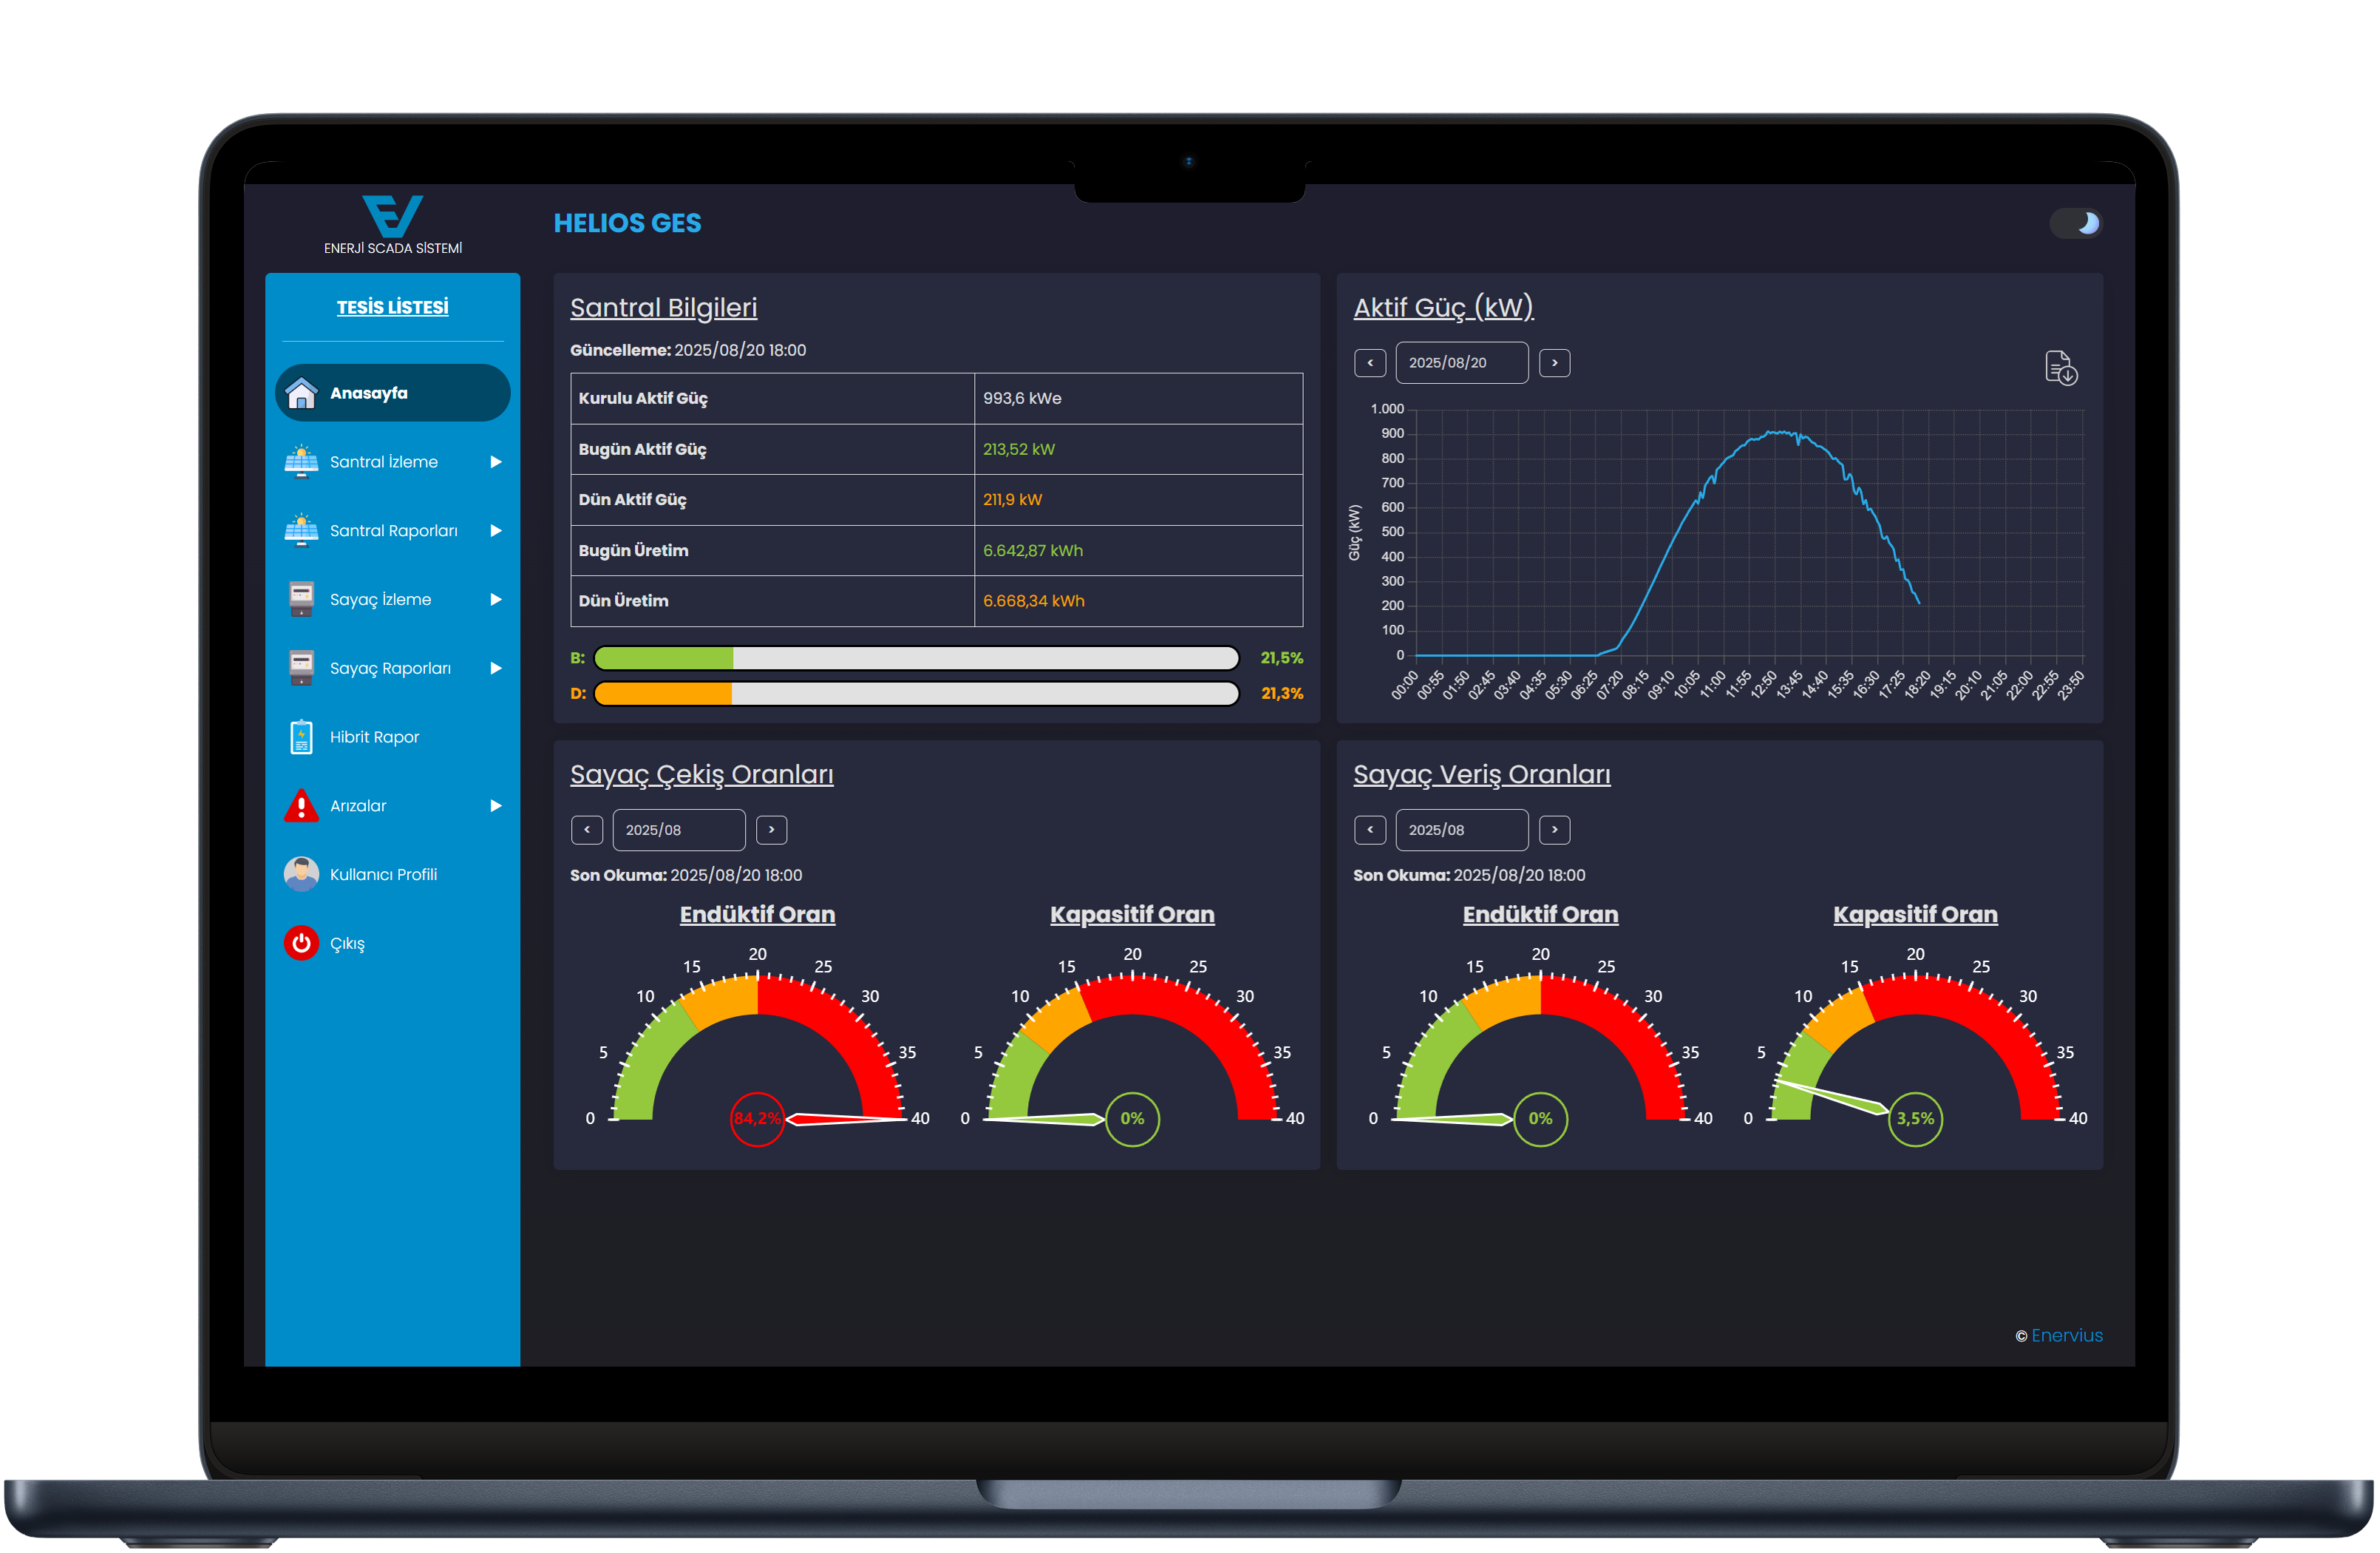2380x1553 pixels.
Task: Expand Santral Raporları submenu arrow
Action: click(x=495, y=530)
